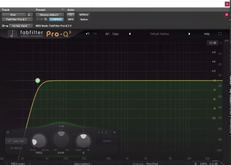The image size is (231, 165).
Task: Select the green band 1 node
Action: pos(38,81)
